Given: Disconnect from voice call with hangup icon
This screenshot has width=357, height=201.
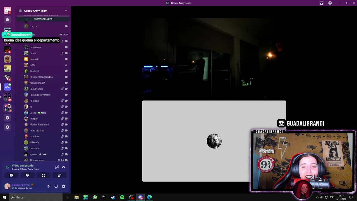Looking at the screenshot, I should (x=64, y=167).
